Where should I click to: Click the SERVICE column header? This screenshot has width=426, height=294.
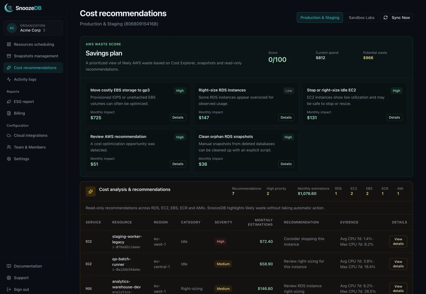click(x=93, y=222)
